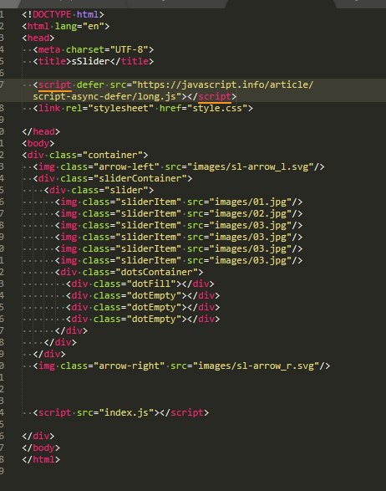Click the div class="container" line
386x491 pixels.
(85, 155)
